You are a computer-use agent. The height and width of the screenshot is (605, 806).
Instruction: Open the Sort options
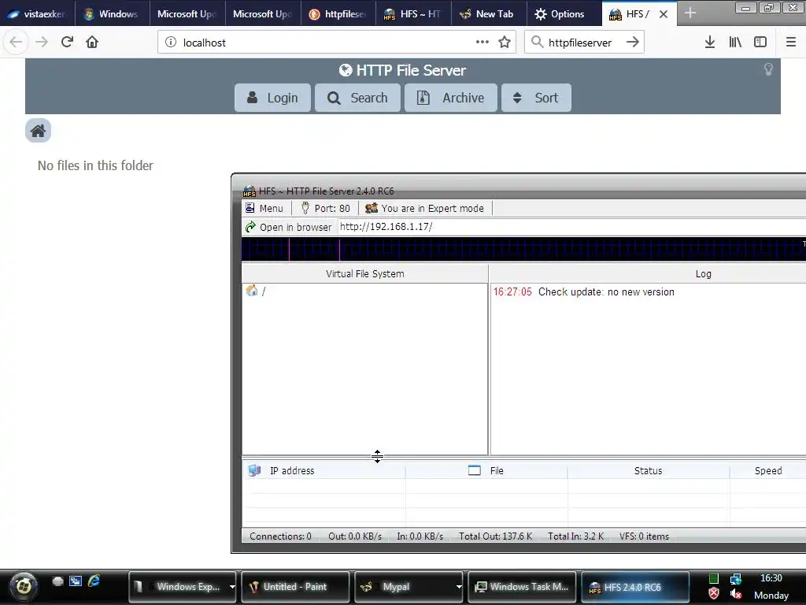click(536, 98)
